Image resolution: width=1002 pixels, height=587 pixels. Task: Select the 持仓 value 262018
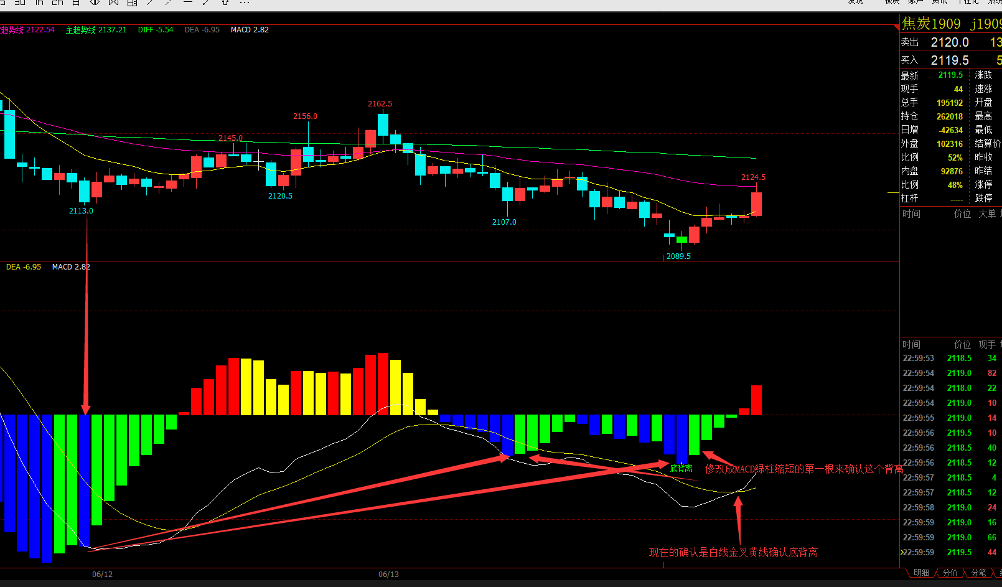point(950,116)
